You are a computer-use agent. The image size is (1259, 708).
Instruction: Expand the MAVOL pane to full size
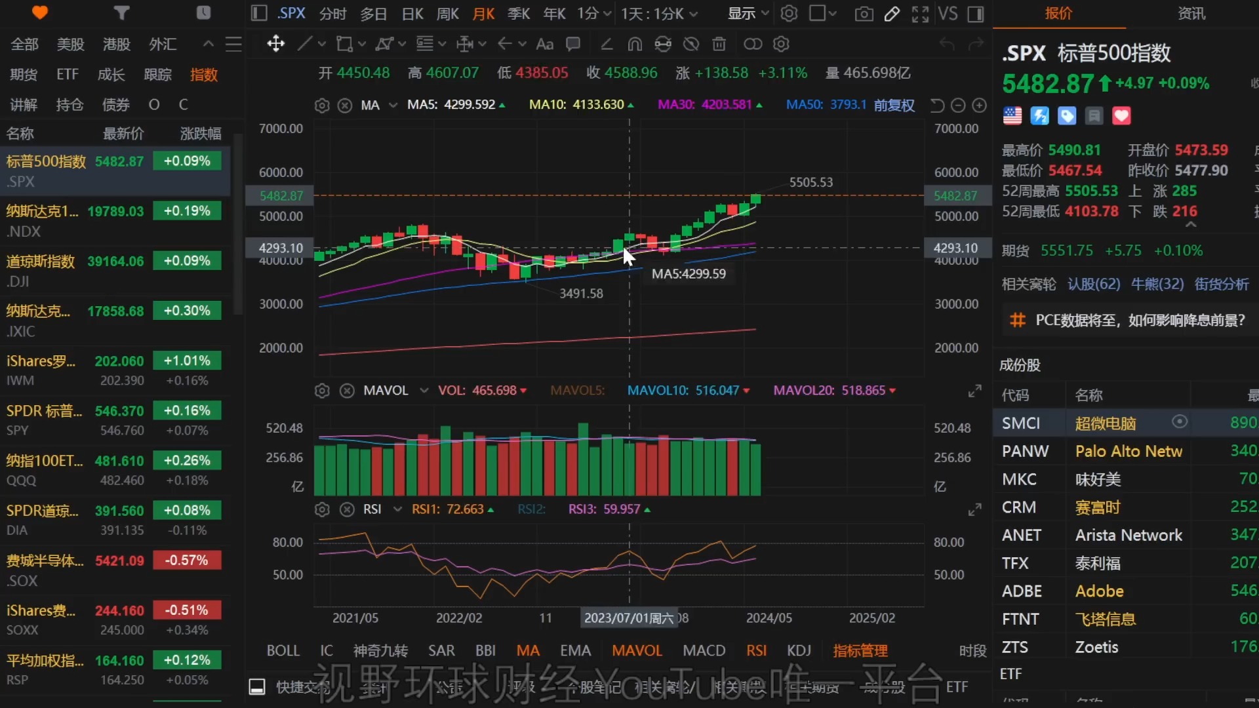coord(975,391)
